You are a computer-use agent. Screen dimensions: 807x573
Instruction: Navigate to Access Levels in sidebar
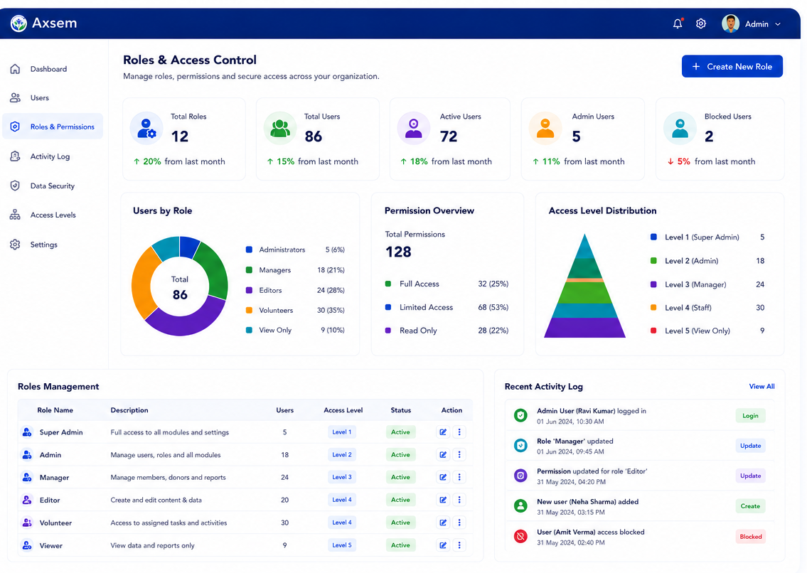53,215
